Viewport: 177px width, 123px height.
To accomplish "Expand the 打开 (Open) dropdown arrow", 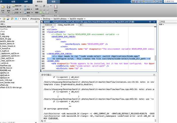I will [3, 13].
